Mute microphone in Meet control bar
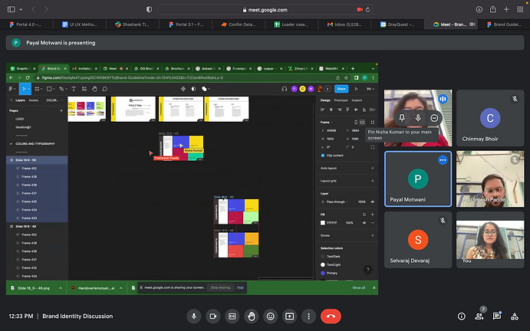This screenshot has height=331, width=530. [194, 316]
